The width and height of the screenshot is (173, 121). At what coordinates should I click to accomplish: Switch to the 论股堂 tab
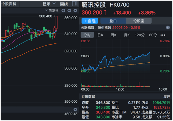coord(139,21)
